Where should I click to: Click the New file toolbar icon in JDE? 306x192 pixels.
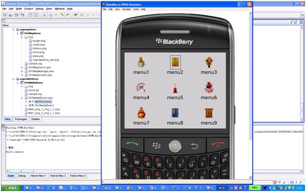(4, 15)
